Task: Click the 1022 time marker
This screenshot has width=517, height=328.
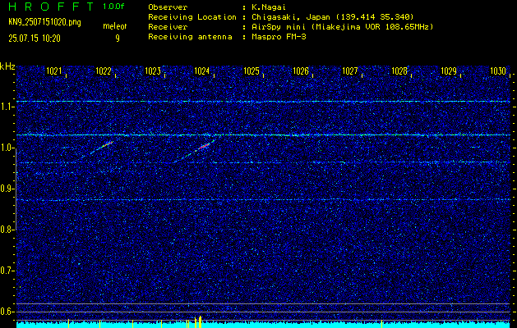Action: [104, 71]
